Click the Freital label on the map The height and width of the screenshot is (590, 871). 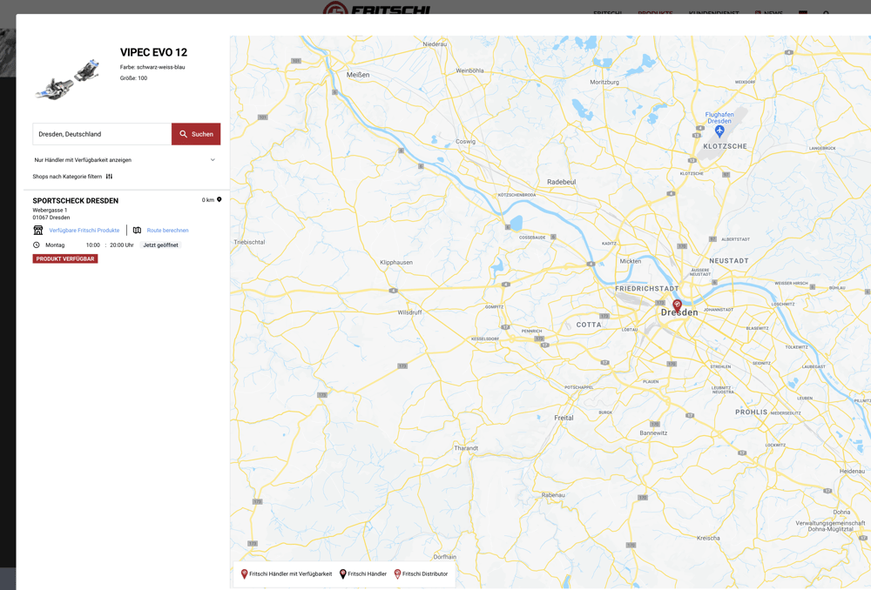pos(564,418)
